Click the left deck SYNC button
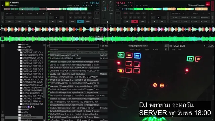The width and height of the screenshot is (215, 121). pos(88,22)
